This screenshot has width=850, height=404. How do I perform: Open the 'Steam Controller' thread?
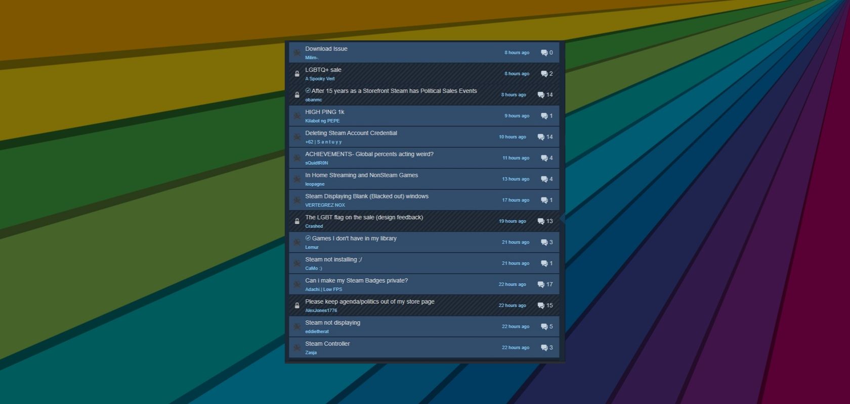(x=327, y=344)
